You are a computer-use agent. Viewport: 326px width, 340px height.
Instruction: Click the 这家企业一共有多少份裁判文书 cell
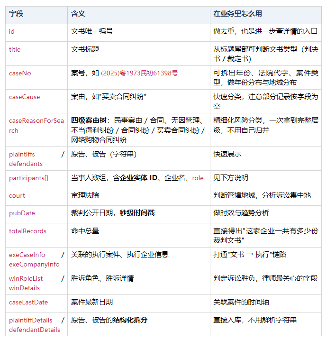pos(265,235)
